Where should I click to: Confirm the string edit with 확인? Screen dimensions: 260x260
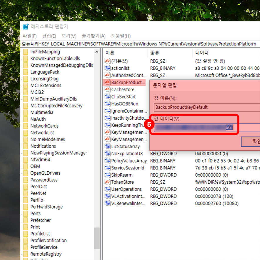pos(251,142)
